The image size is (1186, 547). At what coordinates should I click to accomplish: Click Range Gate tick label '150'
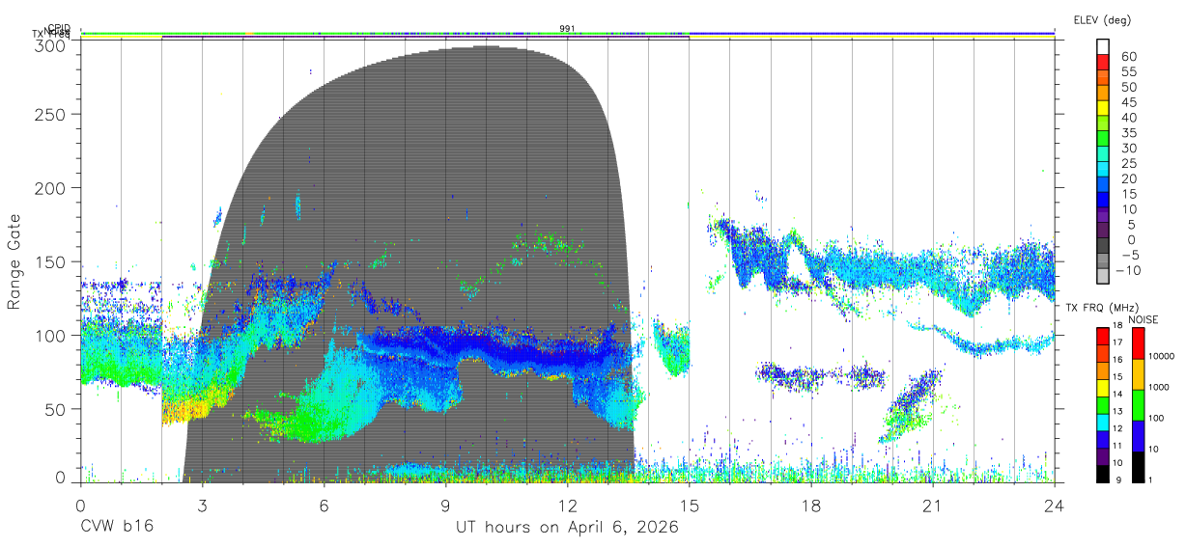click(x=50, y=261)
